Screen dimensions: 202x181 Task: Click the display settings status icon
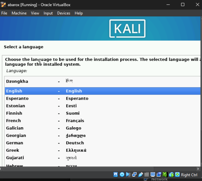point(153,175)
